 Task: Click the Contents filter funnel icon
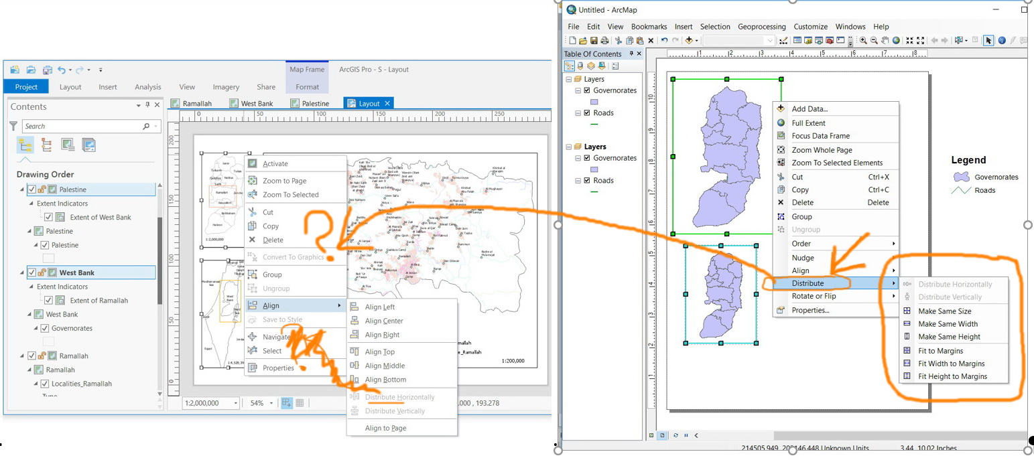13,126
